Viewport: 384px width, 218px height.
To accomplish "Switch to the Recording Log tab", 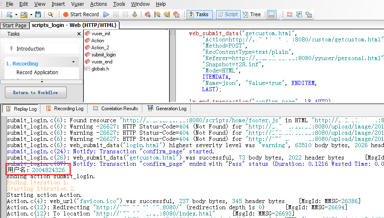I will pyautogui.click(x=65, y=109).
